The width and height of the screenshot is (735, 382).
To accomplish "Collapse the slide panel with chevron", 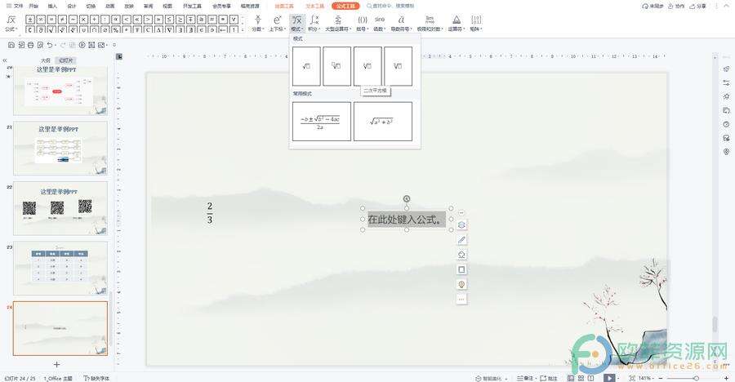I will click(5, 60).
